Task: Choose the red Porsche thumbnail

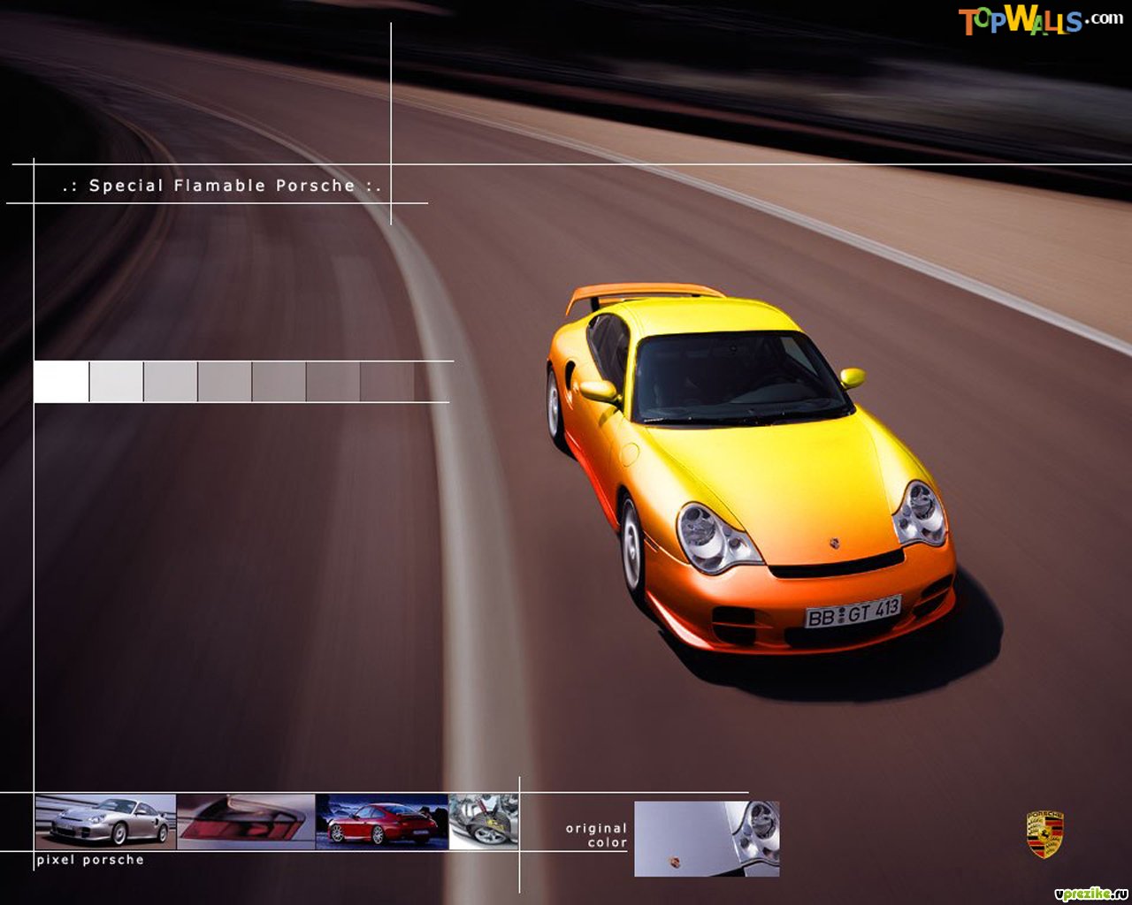Action: click(381, 822)
